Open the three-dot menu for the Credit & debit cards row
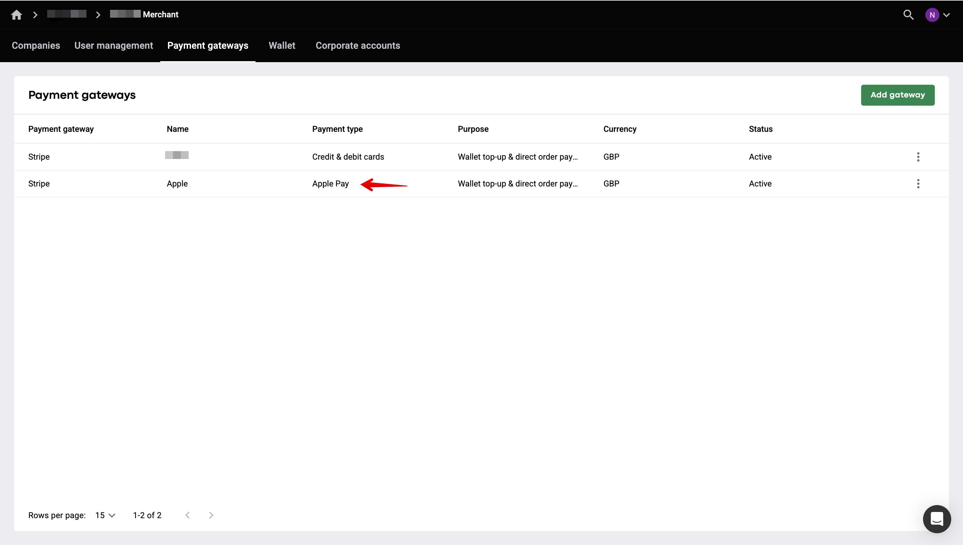 tap(918, 157)
